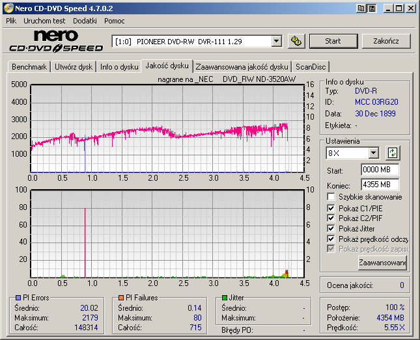Switch to the ScanDisc tab
420x340 pixels.
pos(311,67)
